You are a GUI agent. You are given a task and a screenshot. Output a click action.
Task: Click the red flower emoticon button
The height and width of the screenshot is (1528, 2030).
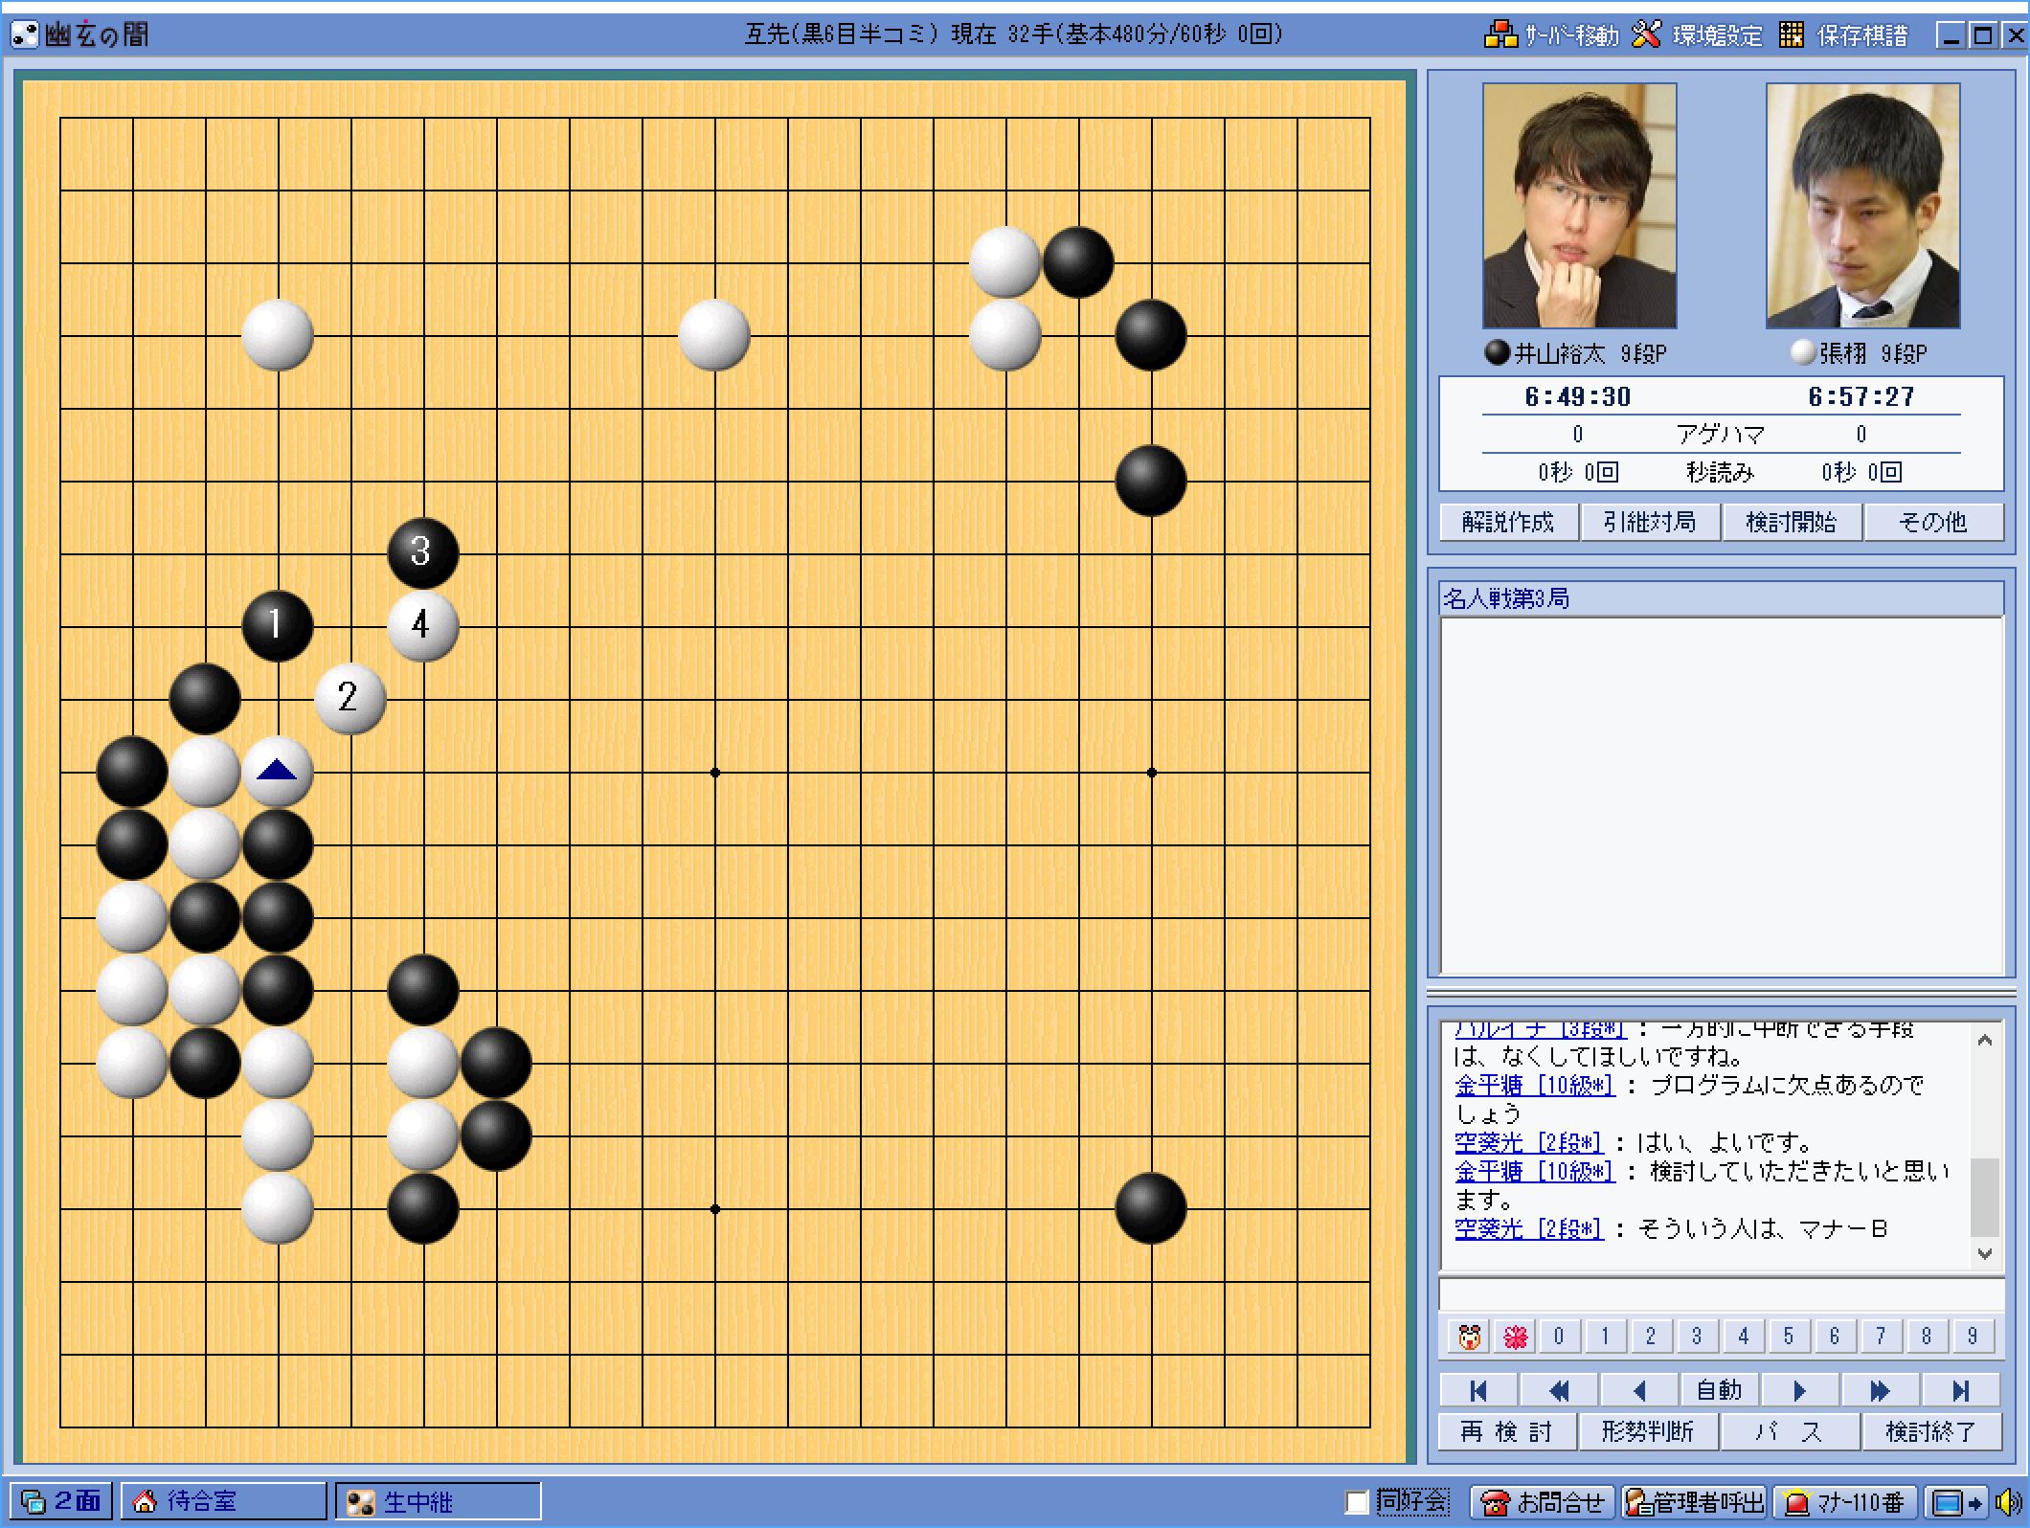[x=1515, y=1337]
